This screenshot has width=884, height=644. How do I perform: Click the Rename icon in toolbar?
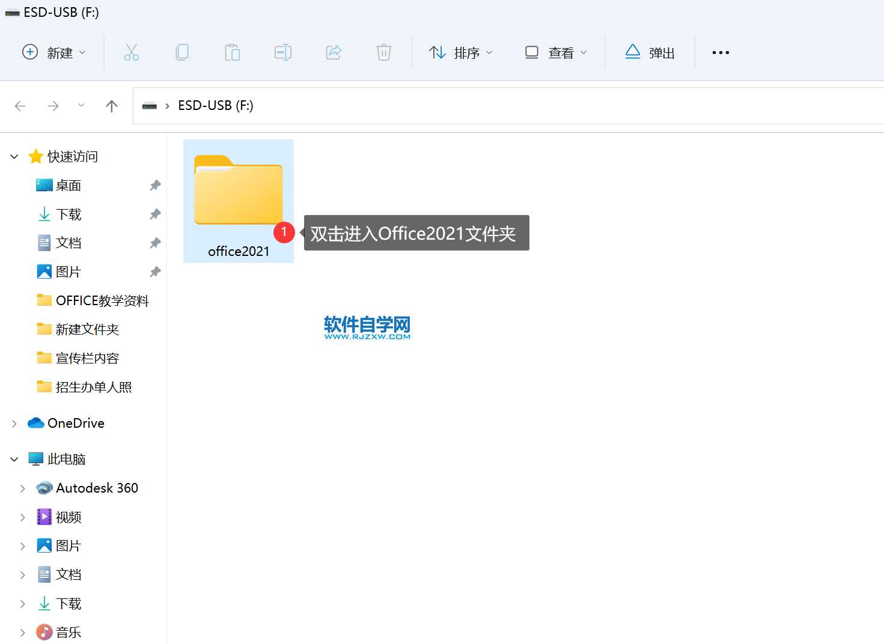[282, 53]
